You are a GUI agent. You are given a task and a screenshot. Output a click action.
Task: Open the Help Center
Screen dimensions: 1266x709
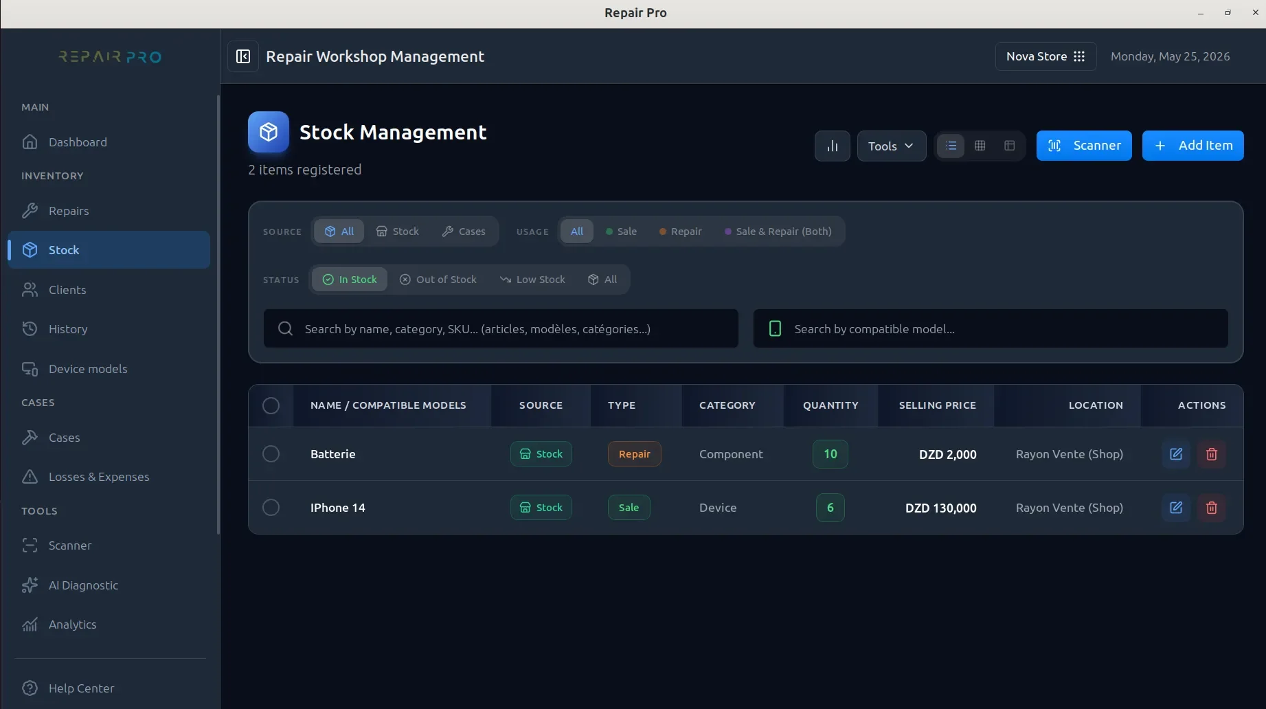[x=109, y=688]
